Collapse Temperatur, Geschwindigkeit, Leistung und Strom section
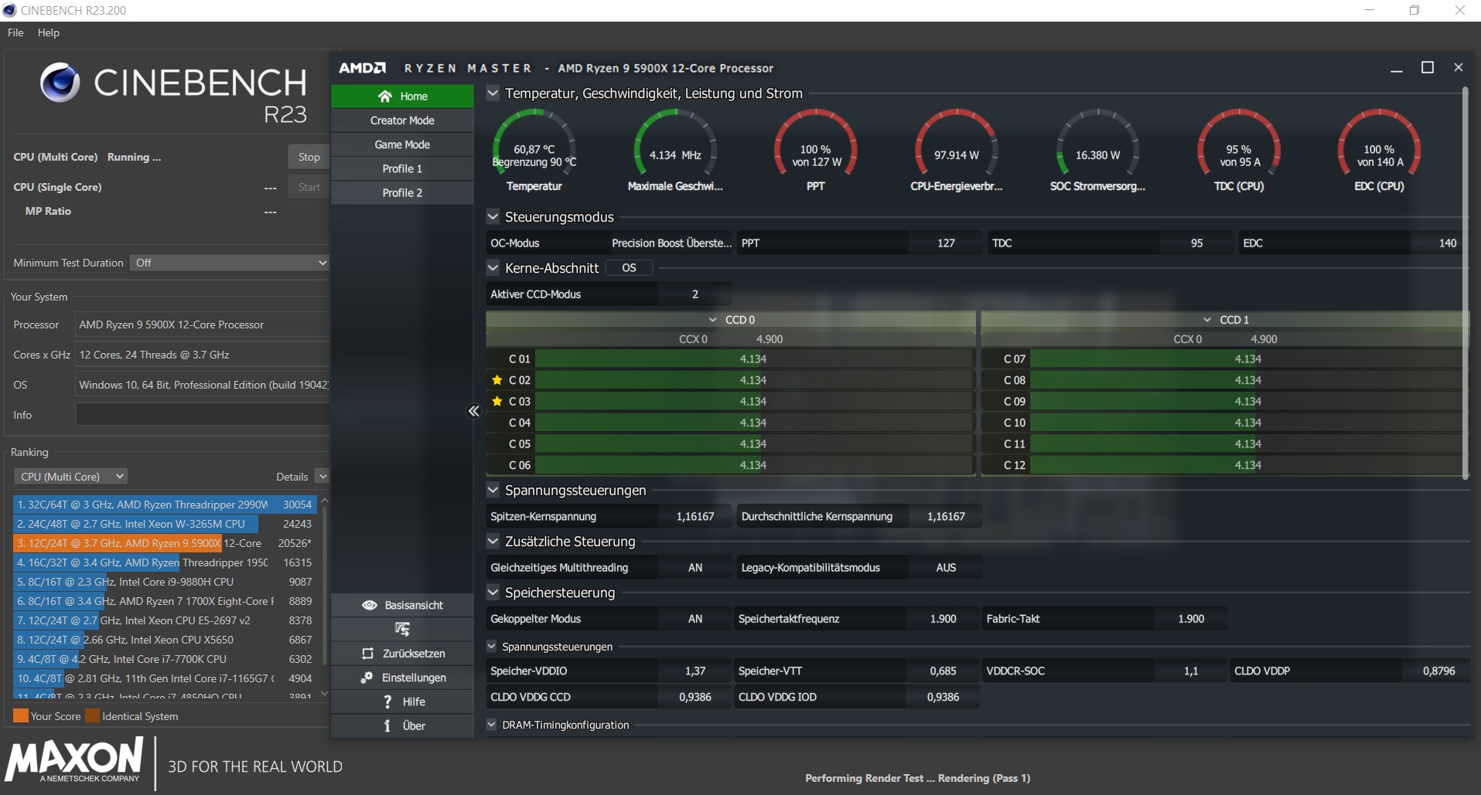1481x795 pixels. [493, 93]
